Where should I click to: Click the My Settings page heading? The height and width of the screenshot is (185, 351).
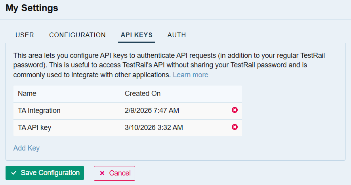(x=32, y=8)
